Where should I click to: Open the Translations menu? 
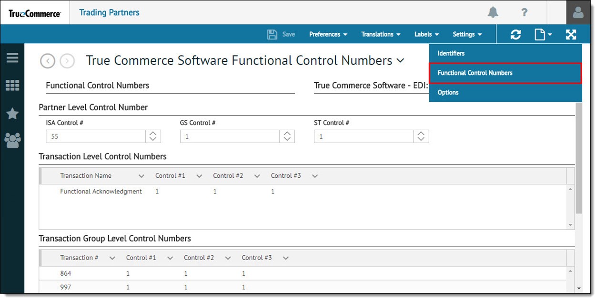click(380, 34)
